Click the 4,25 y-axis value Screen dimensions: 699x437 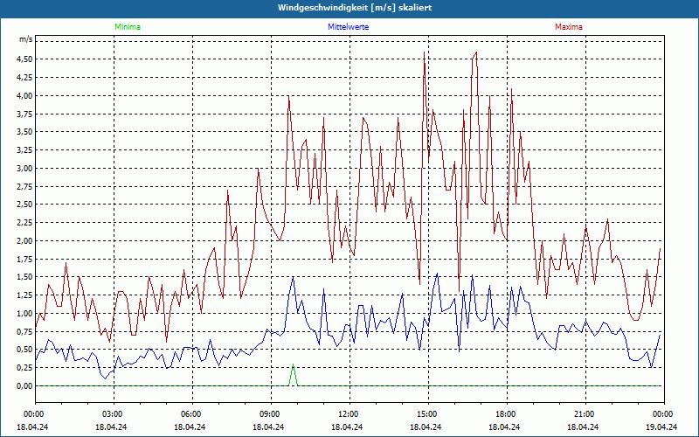[x=24, y=78]
